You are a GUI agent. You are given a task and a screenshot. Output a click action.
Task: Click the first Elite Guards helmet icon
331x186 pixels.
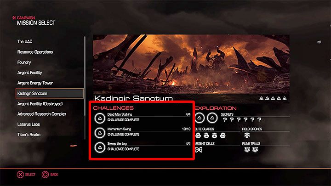(x=198, y=135)
